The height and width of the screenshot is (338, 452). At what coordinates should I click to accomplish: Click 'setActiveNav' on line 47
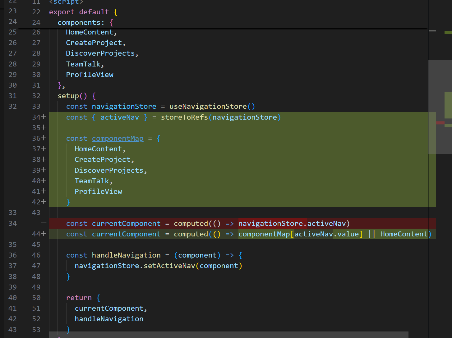[x=169, y=266]
